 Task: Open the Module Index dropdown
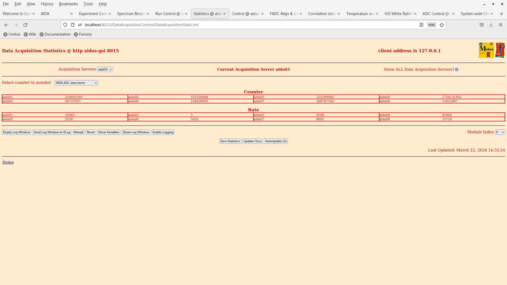500,132
